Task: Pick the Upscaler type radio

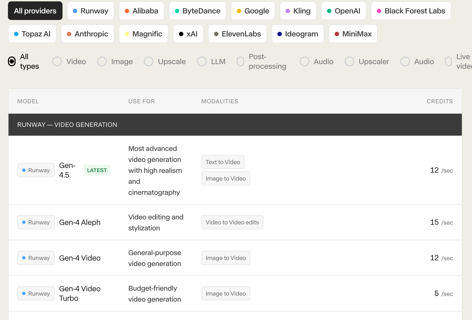Action: coord(349,62)
